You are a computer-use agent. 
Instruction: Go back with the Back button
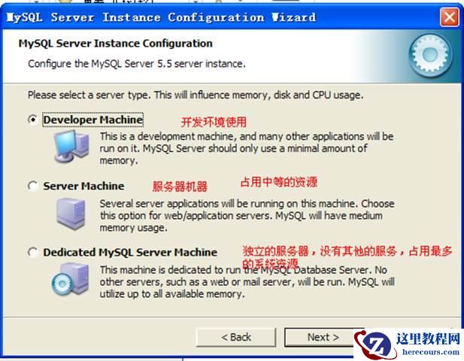pos(236,338)
